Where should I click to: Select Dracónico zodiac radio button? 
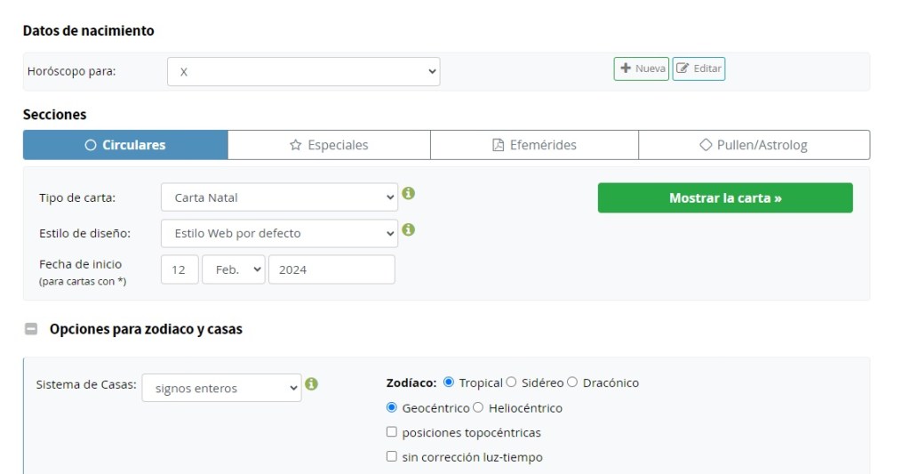(x=572, y=382)
